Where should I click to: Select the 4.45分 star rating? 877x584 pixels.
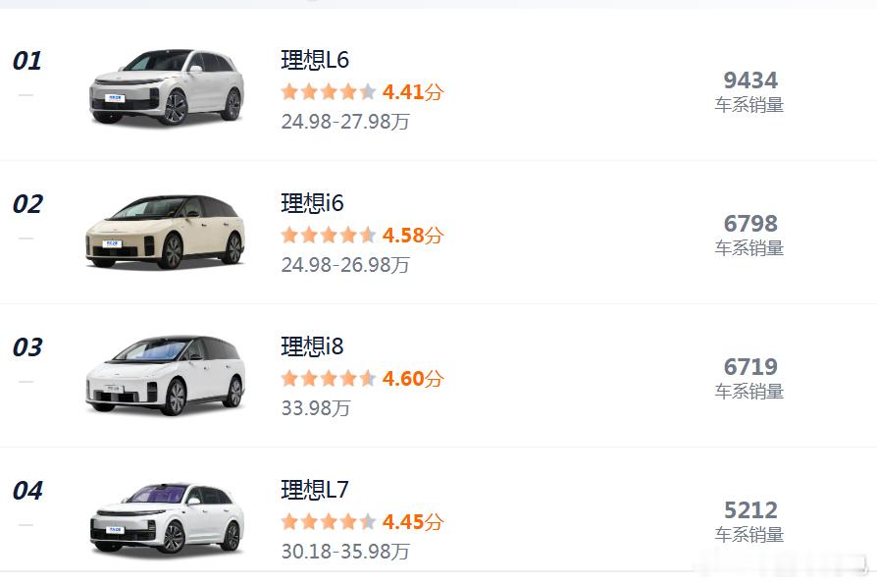362,522
